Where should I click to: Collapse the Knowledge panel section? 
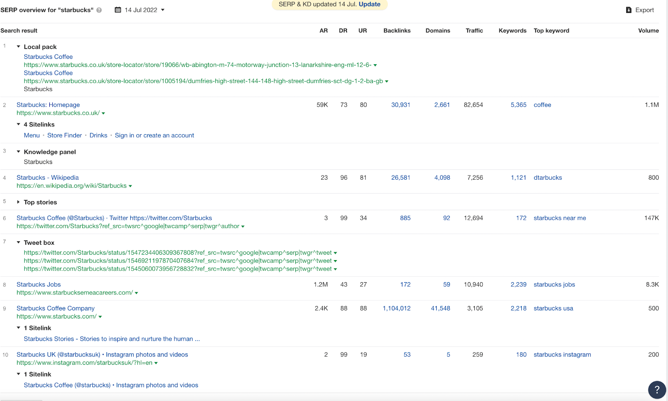point(18,152)
